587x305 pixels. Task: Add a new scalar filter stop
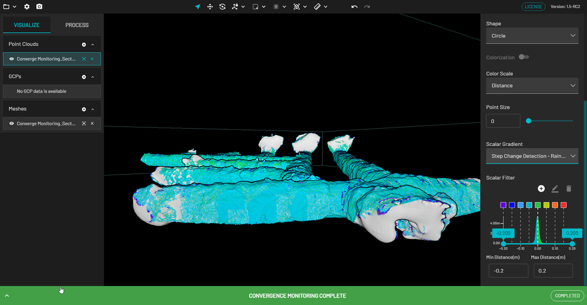coord(541,188)
